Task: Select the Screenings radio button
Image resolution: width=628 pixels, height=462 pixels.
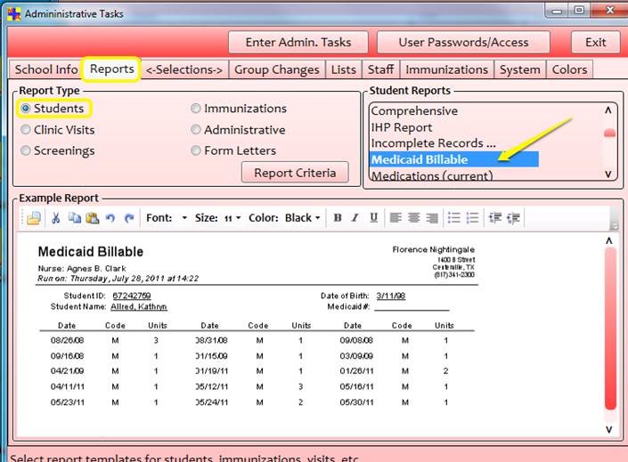Action: click(x=26, y=150)
